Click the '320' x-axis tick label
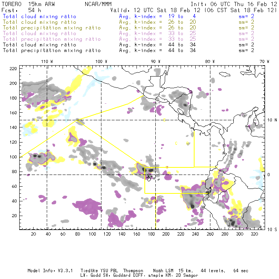This screenshot has height=279, width=279. click(x=254, y=234)
